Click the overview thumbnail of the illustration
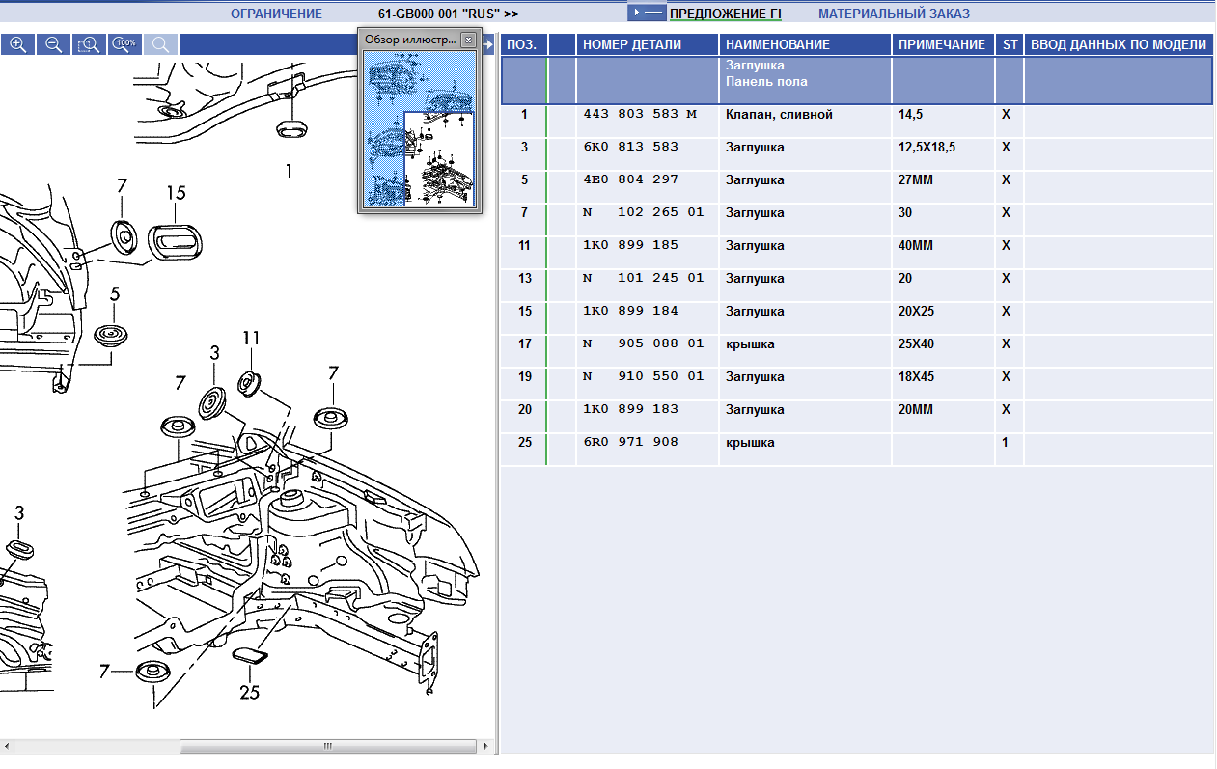This screenshot has width=1217, height=769. pyautogui.click(x=420, y=128)
